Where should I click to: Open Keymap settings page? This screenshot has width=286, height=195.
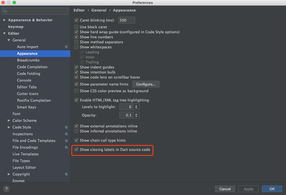[x=16, y=27]
